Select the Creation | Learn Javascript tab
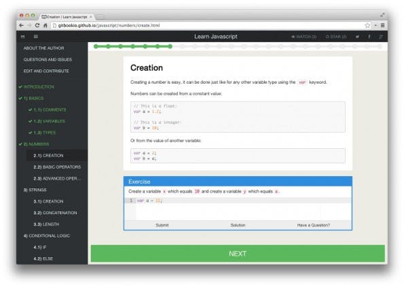Viewport: 404px width, 287px height. (67, 17)
